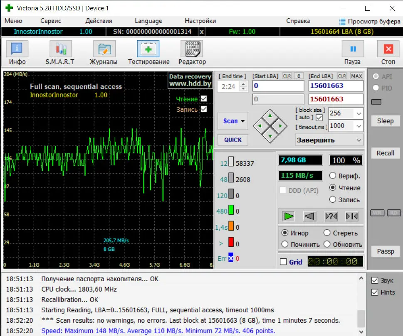
Task: Click the reverse scan direction arrow button
Action: [309, 216]
